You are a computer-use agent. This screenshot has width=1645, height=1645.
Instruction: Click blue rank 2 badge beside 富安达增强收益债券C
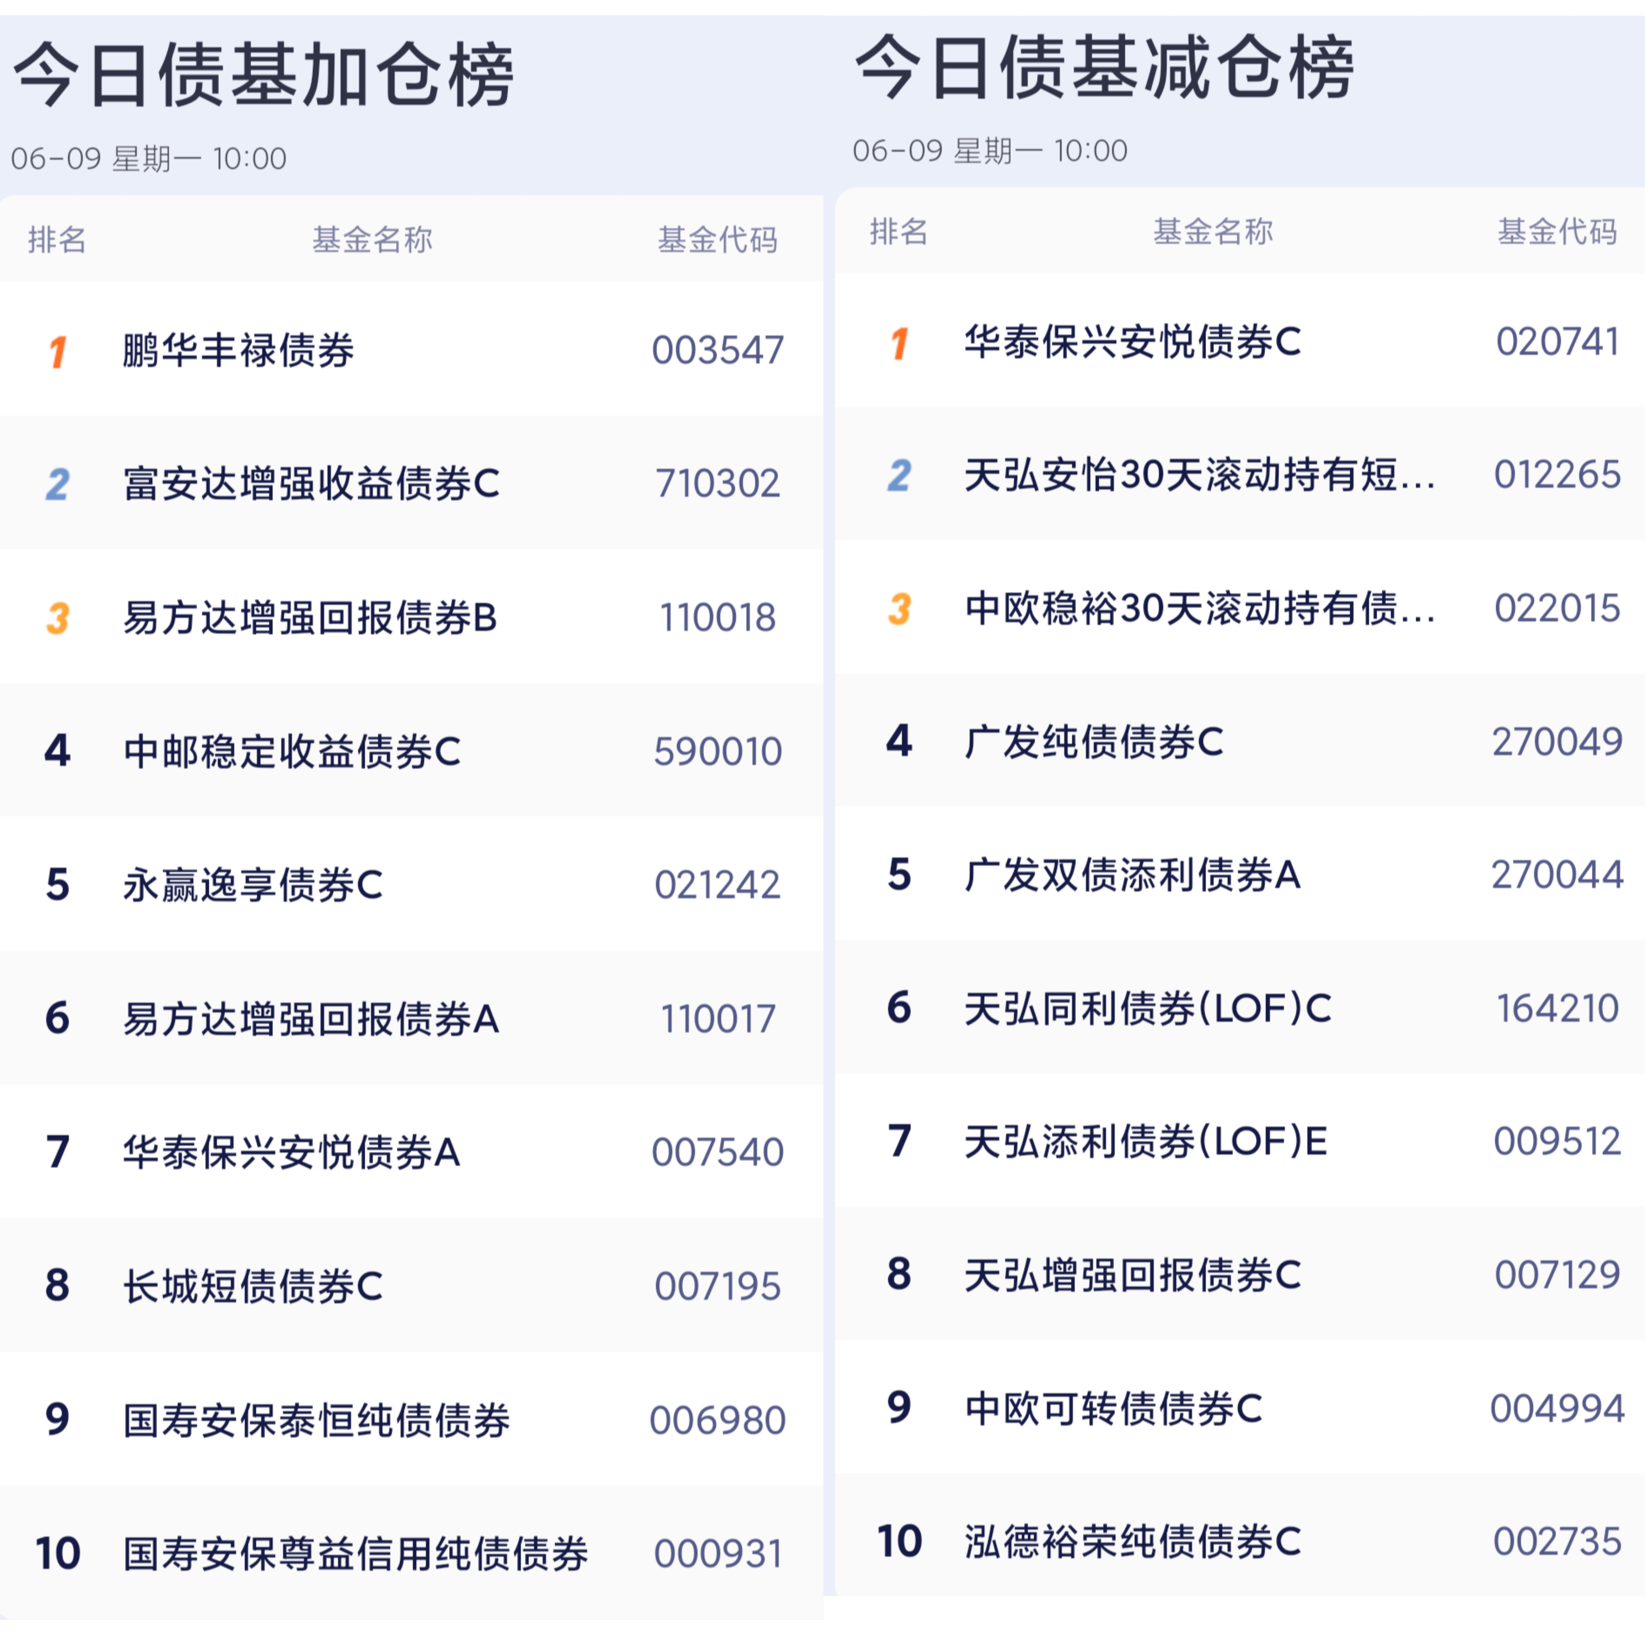tap(58, 484)
